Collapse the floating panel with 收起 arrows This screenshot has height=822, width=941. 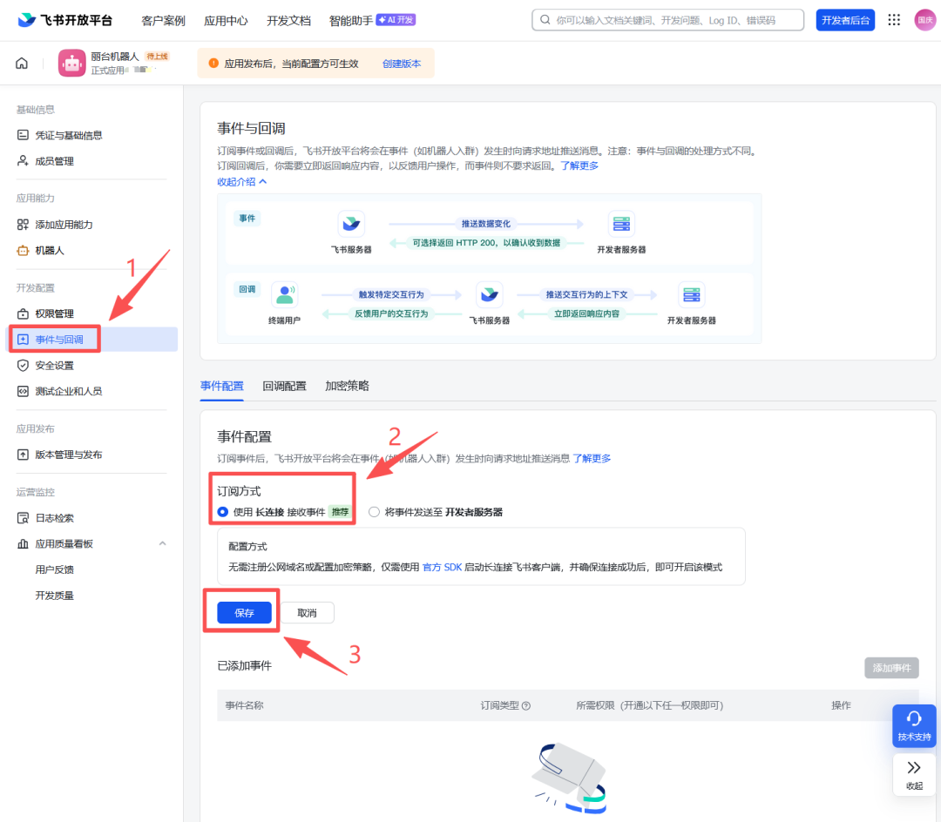click(x=914, y=775)
